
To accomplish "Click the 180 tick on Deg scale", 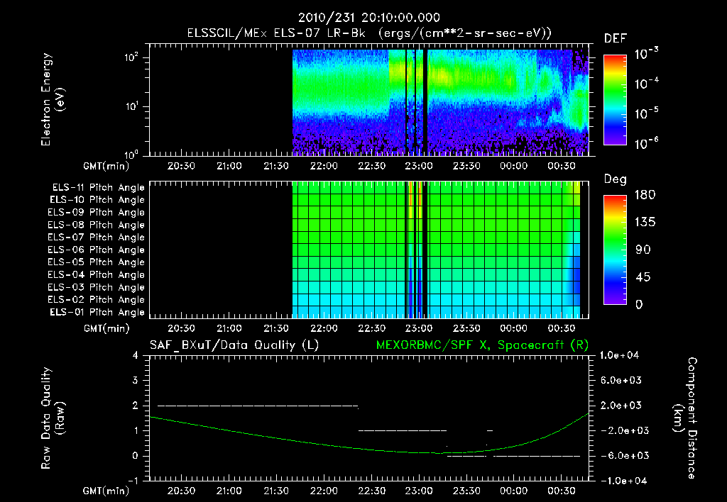I will point(645,195).
